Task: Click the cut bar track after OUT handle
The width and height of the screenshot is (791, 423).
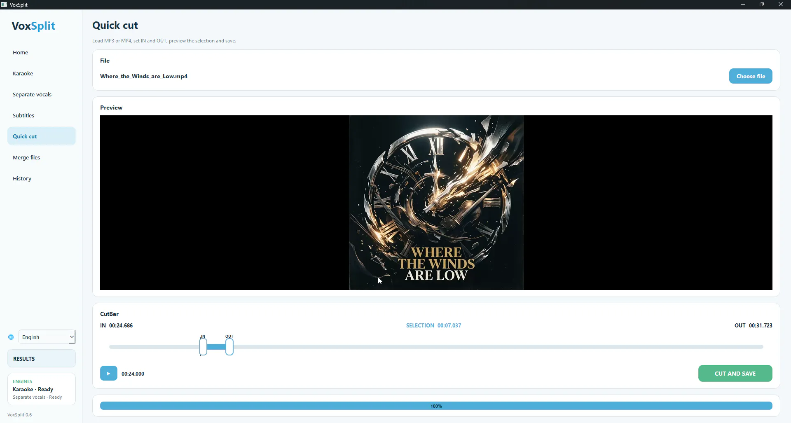Action: point(498,347)
